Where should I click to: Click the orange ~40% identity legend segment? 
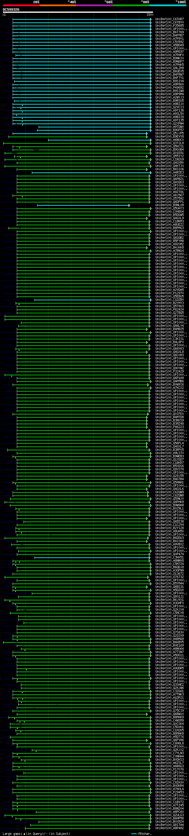(58, 5)
